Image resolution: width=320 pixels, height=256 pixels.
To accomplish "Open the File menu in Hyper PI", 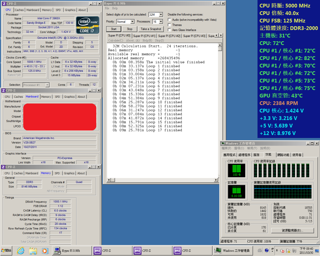I will (x=107, y=8).
